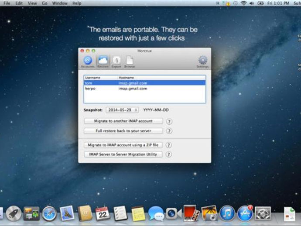301x226 pixels.
Task: Select the tom account row
Action: point(144,83)
